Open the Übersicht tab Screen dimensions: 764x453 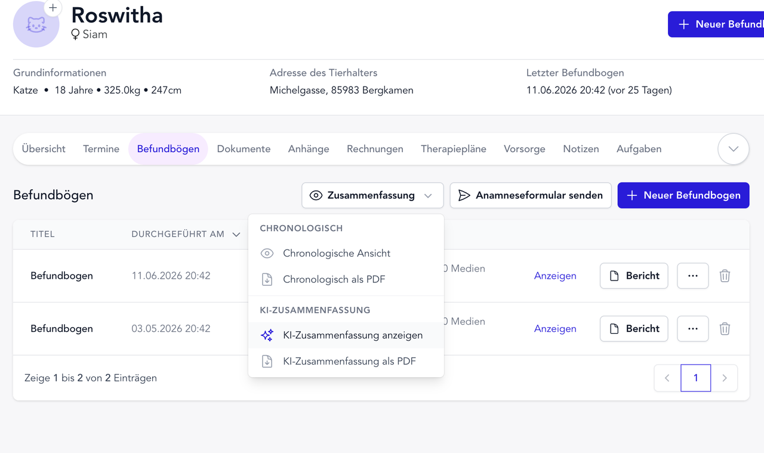pos(44,149)
